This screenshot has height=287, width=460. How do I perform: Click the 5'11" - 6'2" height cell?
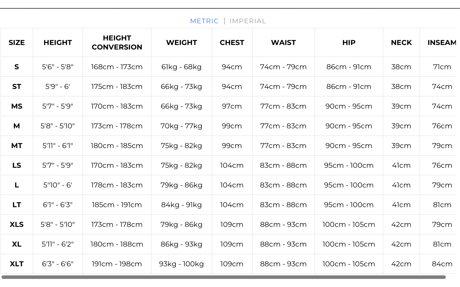tap(58, 244)
